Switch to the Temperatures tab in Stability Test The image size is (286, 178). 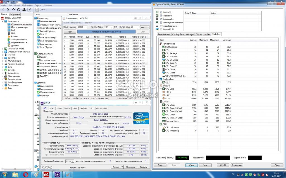point(164,34)
